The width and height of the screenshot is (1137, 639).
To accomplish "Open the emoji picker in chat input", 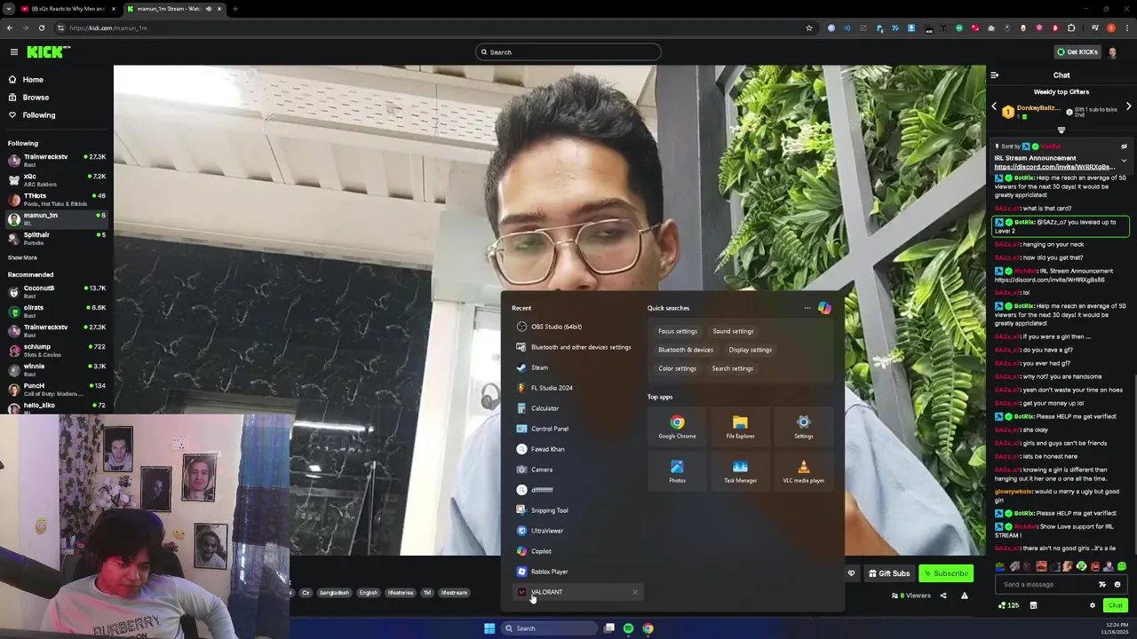I will [x=1117, y=585].
